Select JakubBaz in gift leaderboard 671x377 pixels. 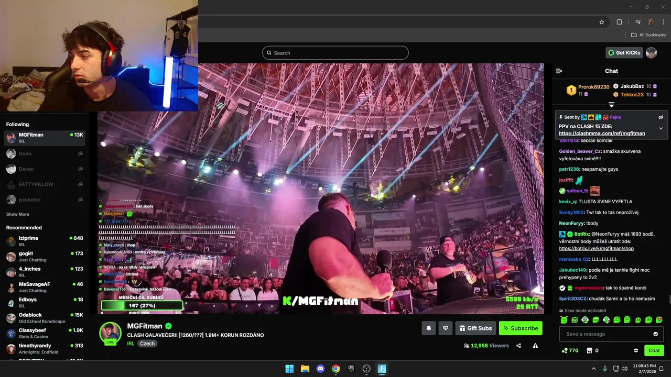coord(632,86)
